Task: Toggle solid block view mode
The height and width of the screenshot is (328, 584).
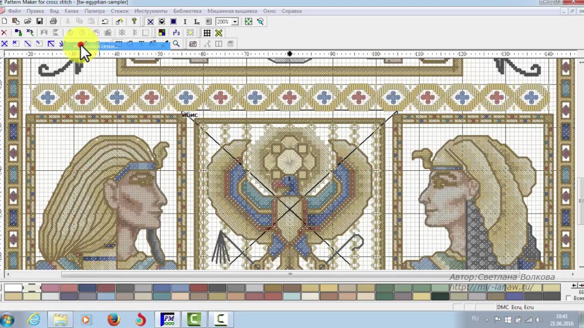Action: click(x=173, y=21)
